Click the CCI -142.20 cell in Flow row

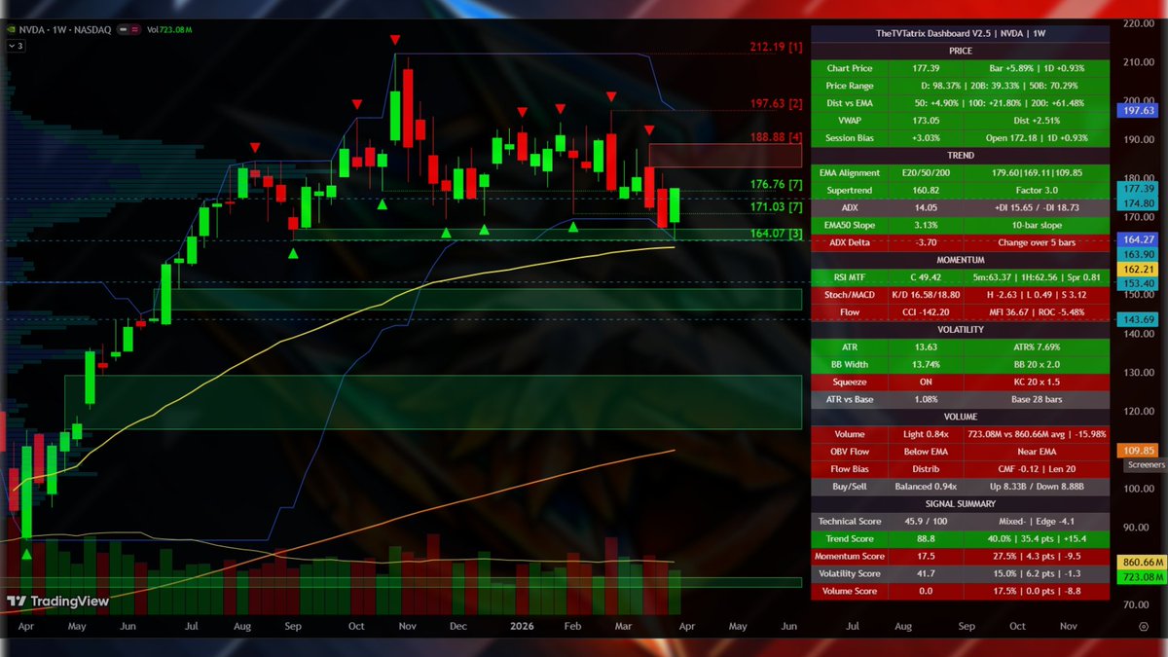click(x=926, y=311)
